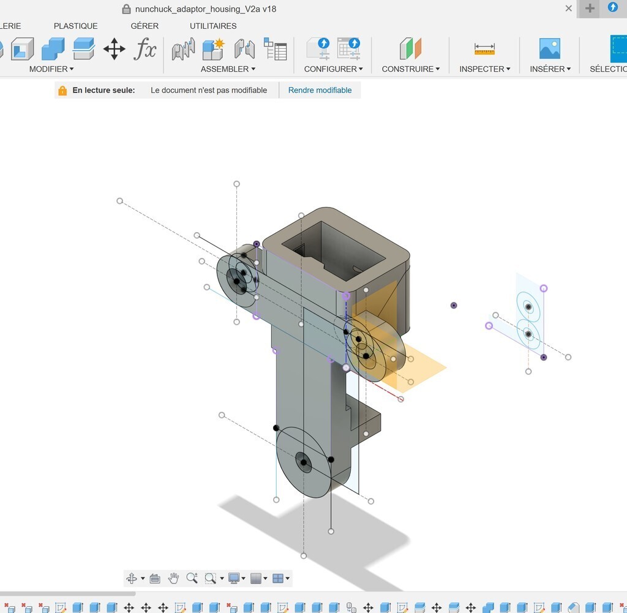
Task: Open the table icon in Assembler group
Action: click(275, 49)
